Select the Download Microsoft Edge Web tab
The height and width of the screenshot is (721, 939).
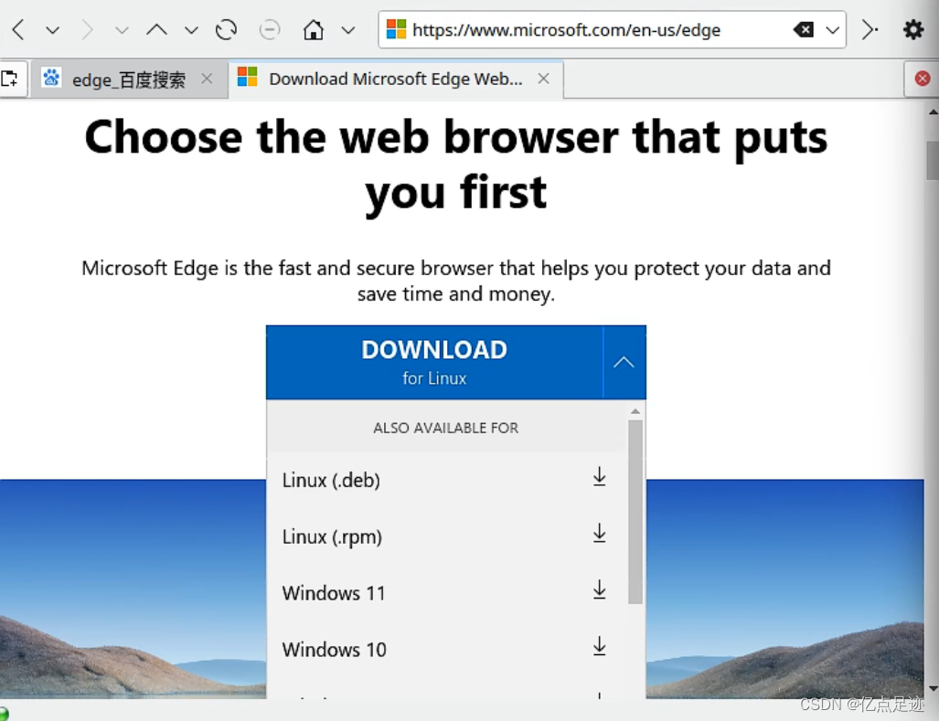tap(395, 79)
